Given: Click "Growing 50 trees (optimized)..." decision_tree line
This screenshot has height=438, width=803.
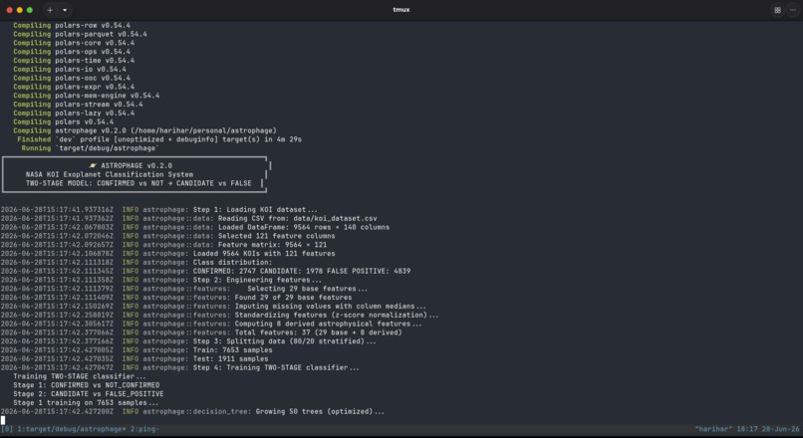Looking at the screenshot, I should coord(320,411).
